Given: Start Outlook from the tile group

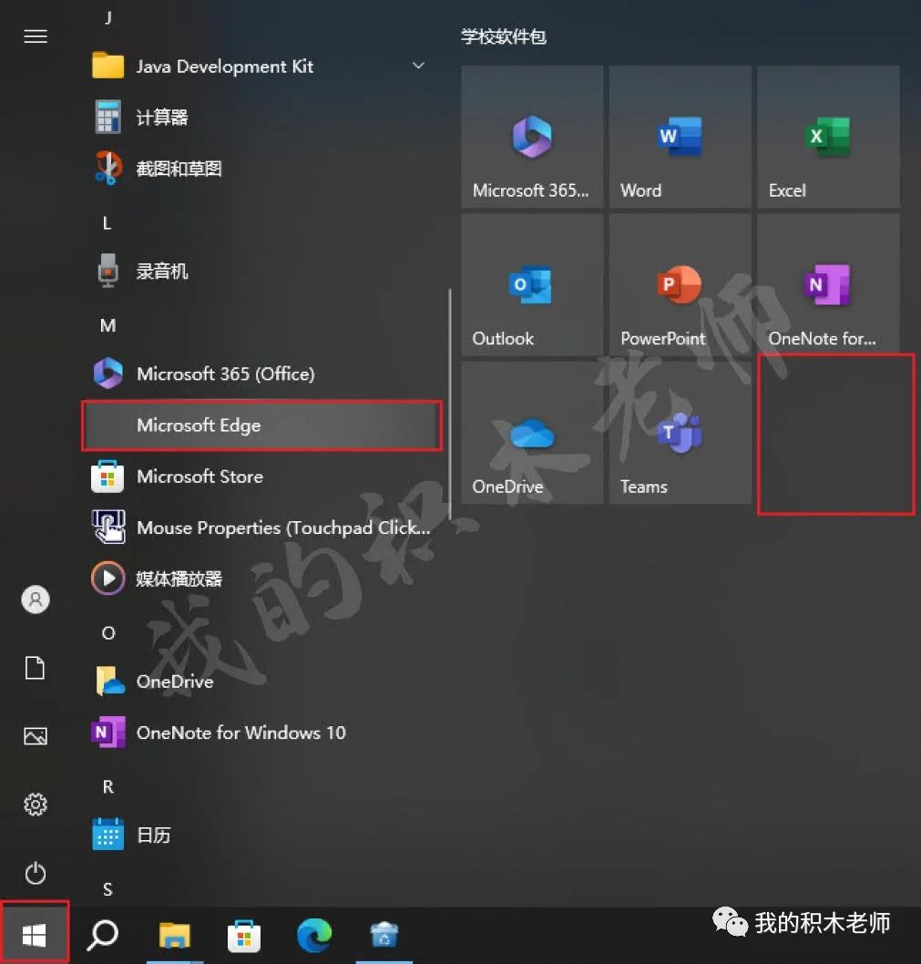Looking at the screenshot, I should point(532,284).
